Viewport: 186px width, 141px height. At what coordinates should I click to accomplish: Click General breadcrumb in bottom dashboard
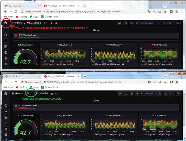(x=19, y=93)
